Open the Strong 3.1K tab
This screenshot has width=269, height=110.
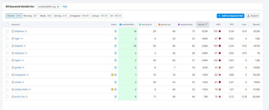(x=60, y=16)
